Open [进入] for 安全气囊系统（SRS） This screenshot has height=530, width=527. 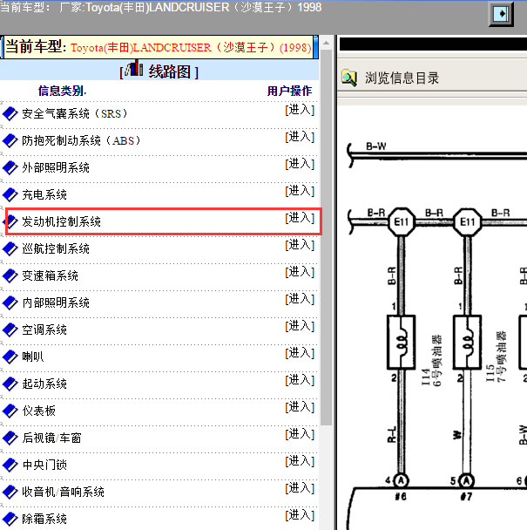tap(300, 110)
